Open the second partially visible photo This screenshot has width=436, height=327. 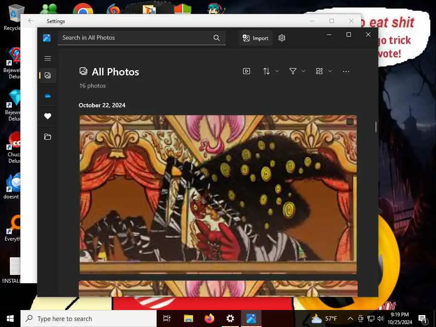[218, 289]
